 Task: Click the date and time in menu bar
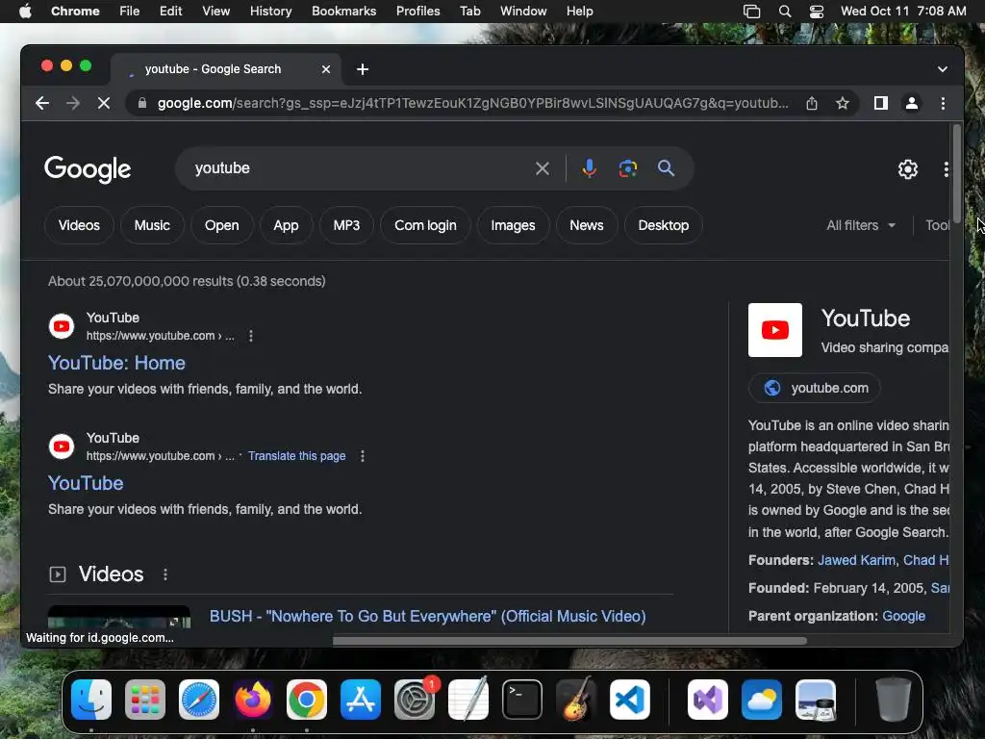(903, 12)
